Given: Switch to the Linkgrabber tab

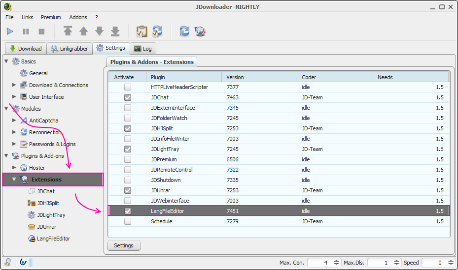Looking at the screenshot, I should pyautogui.click(x=70, y=49).
